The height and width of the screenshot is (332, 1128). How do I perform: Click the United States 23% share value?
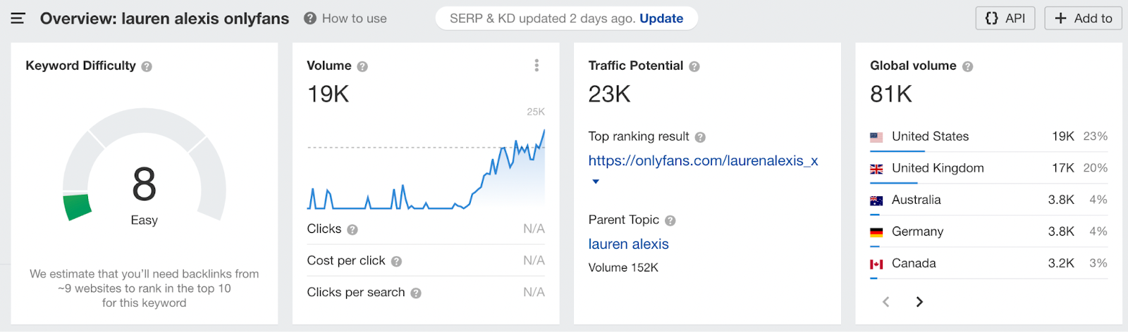[1096, 136]
